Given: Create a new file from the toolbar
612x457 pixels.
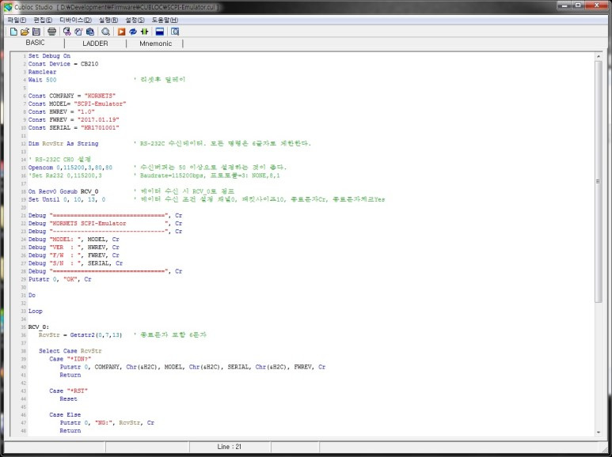Looking at the screenshot, I should 13,32.
